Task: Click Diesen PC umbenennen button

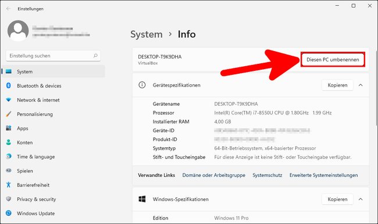Action: pyautogui.click(x=333, y=59)
